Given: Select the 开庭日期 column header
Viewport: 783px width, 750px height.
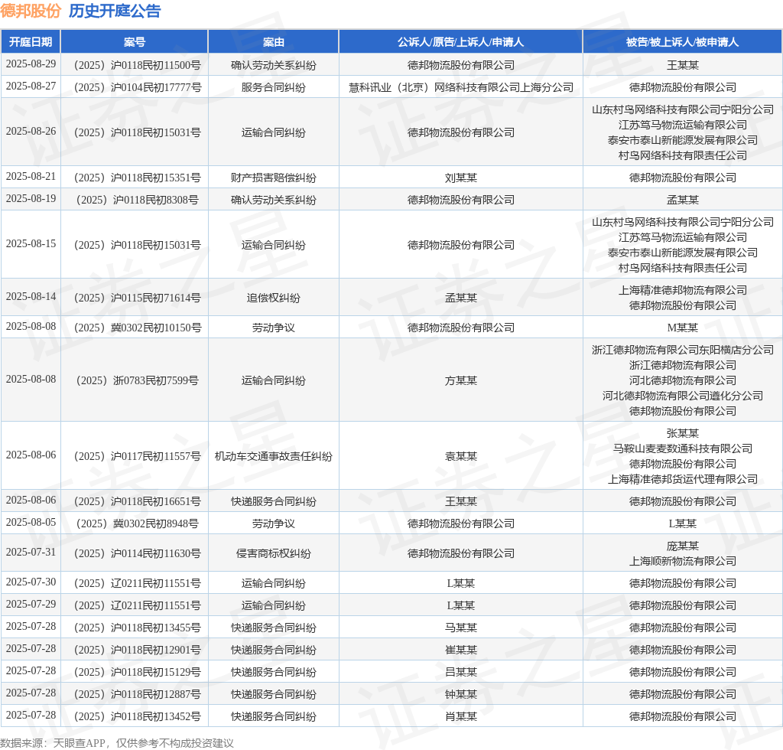Looking at the screenshot, I should (31, 42).
